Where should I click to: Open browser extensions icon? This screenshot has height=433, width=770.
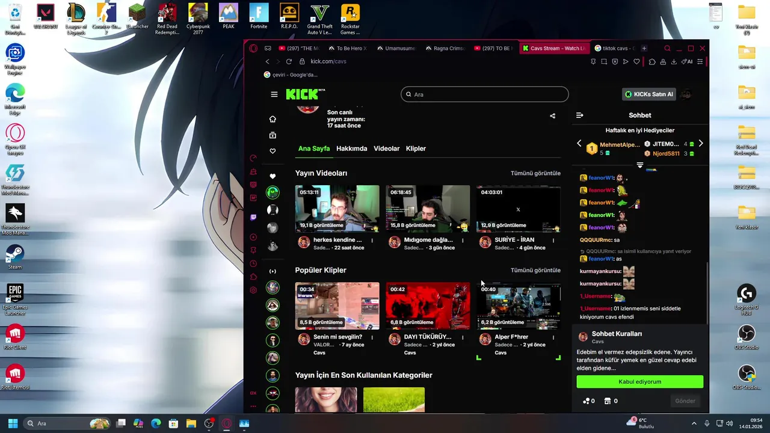pos(652,61)
